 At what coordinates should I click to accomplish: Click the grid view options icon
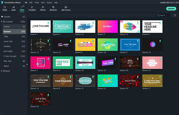click(x=175, y=15)
